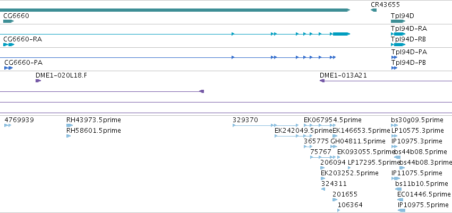Screen dimensions: 452x213
Task: Select the 329370 spliced alignment feature
Action: click(254, 125)
